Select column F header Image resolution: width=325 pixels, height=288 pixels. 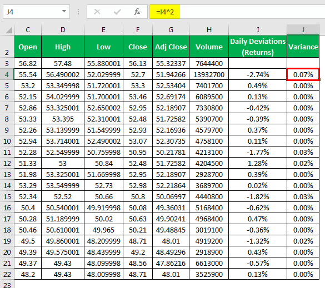click(x=138, y=30)
